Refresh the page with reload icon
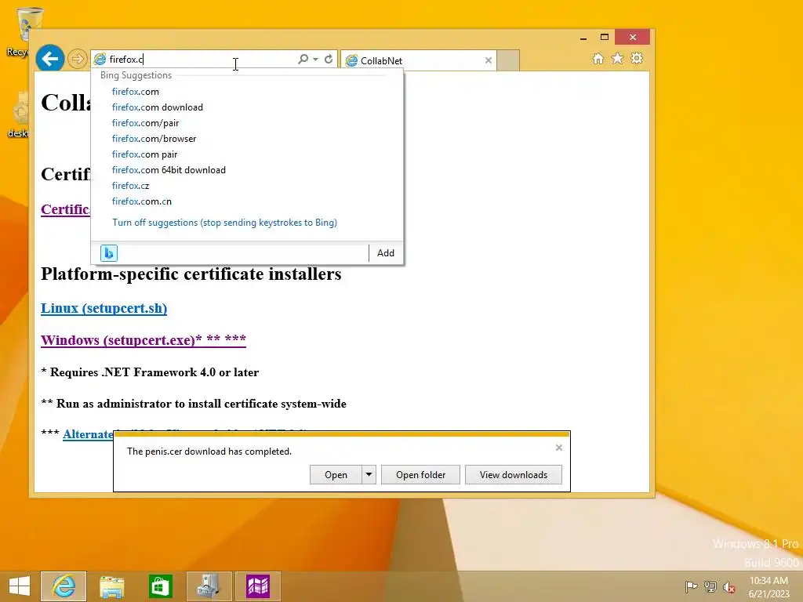This screenshot has height=602, width=803. click(x=329, y=60)
